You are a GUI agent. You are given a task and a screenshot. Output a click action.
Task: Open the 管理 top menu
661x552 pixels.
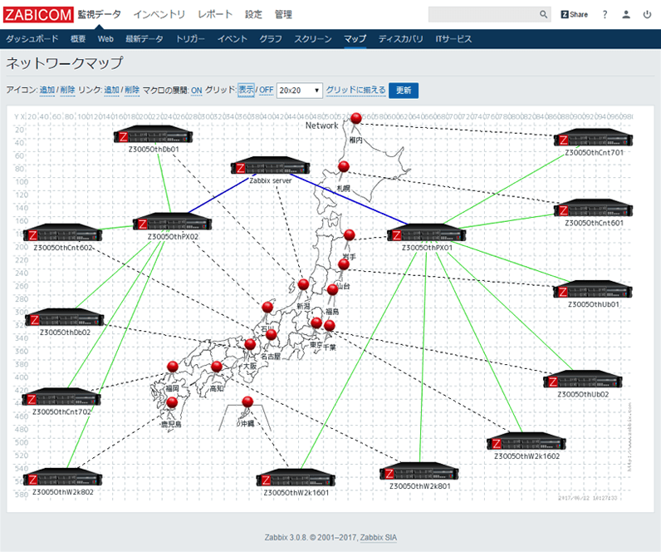[283, 14]
